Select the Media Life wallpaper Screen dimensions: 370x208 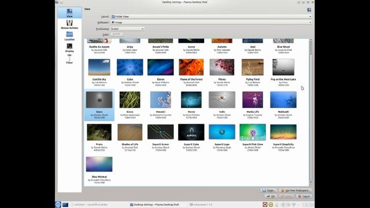pos(253,105)
